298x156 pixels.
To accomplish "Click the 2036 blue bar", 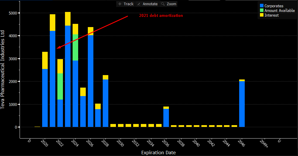I will (x=166, y=118).
